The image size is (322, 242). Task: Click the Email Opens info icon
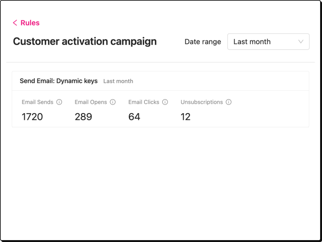(113, 102)
